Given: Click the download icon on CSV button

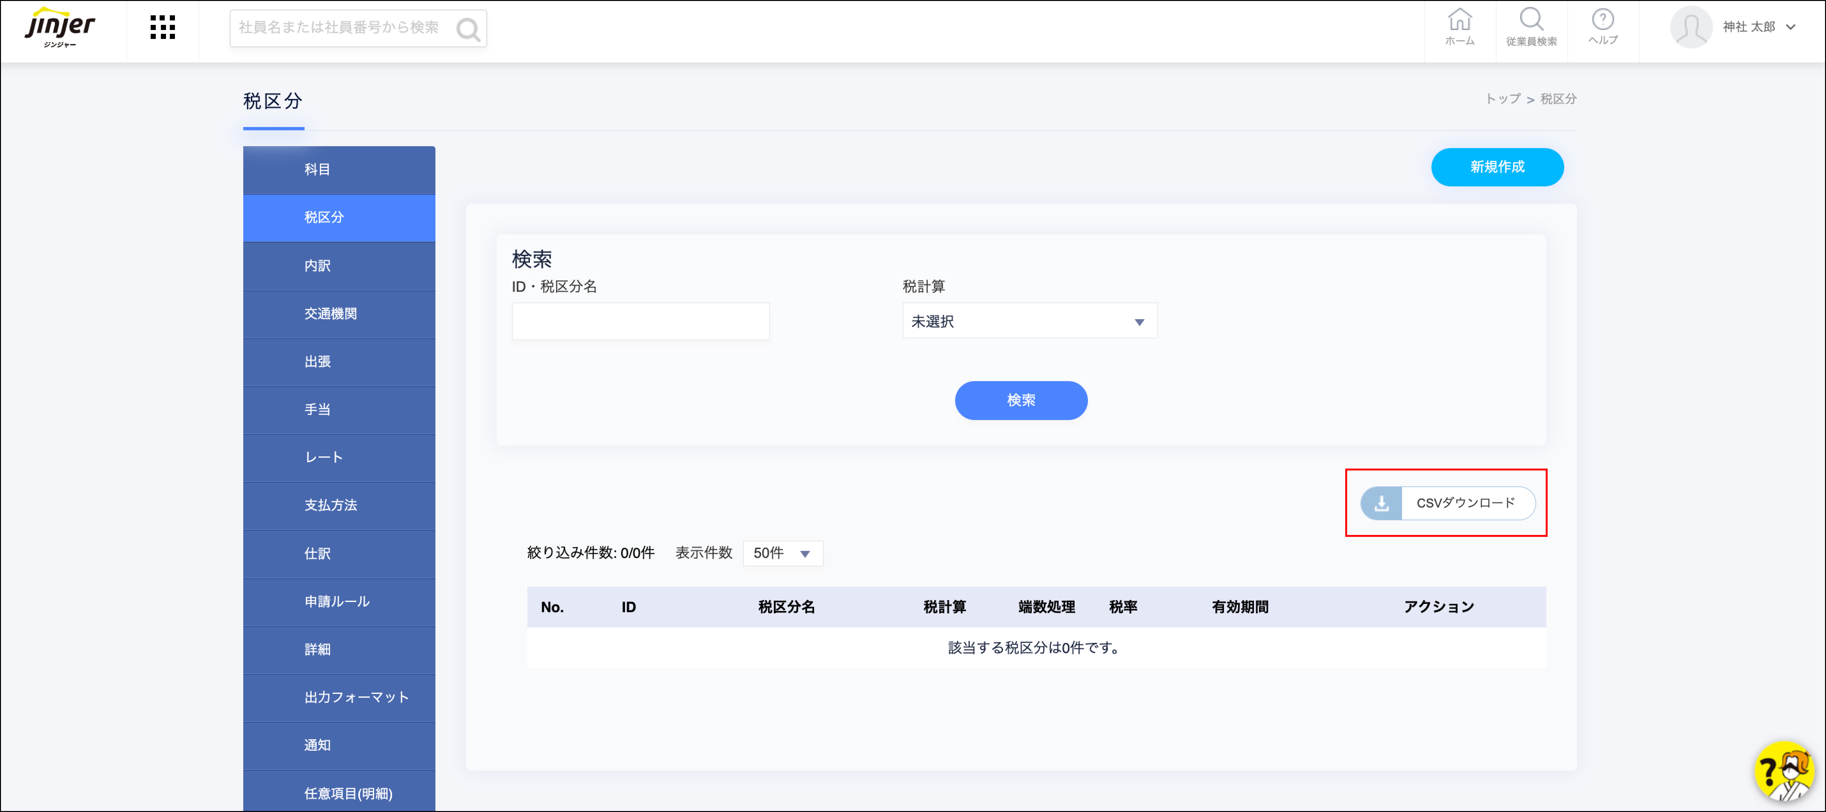Looking at the screenshot, I should (x=1381, y=503).
